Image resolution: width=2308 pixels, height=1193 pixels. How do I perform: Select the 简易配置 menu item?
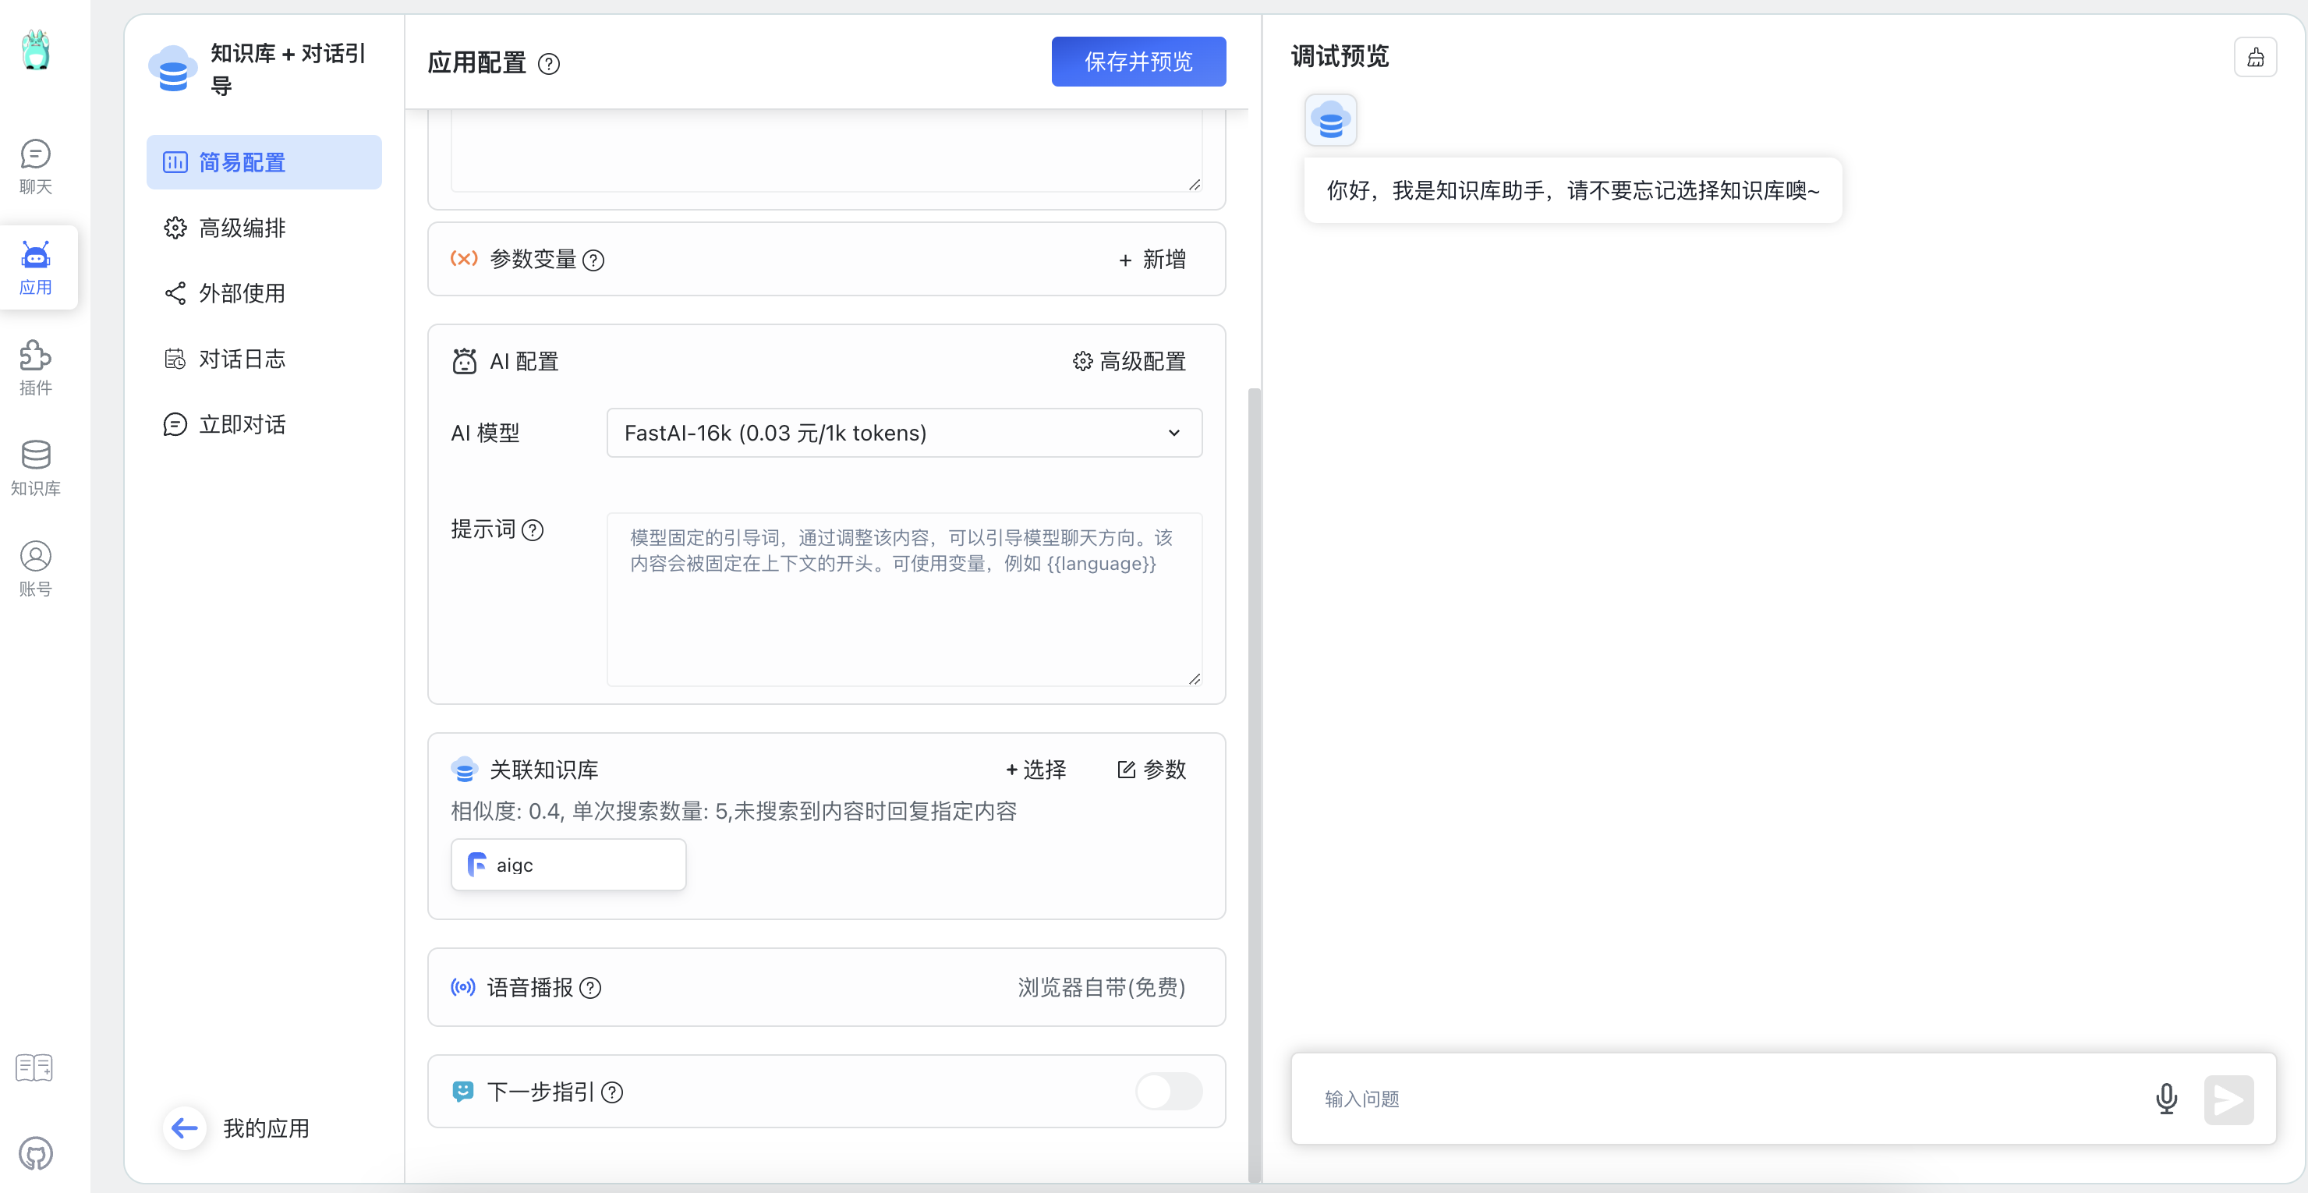click(264, 162)
